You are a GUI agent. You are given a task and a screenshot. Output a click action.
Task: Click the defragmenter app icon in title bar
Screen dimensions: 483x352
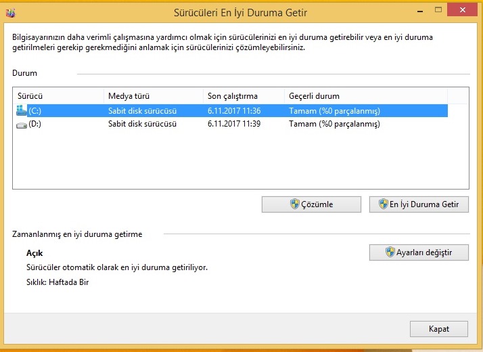[x=10, y=13]
